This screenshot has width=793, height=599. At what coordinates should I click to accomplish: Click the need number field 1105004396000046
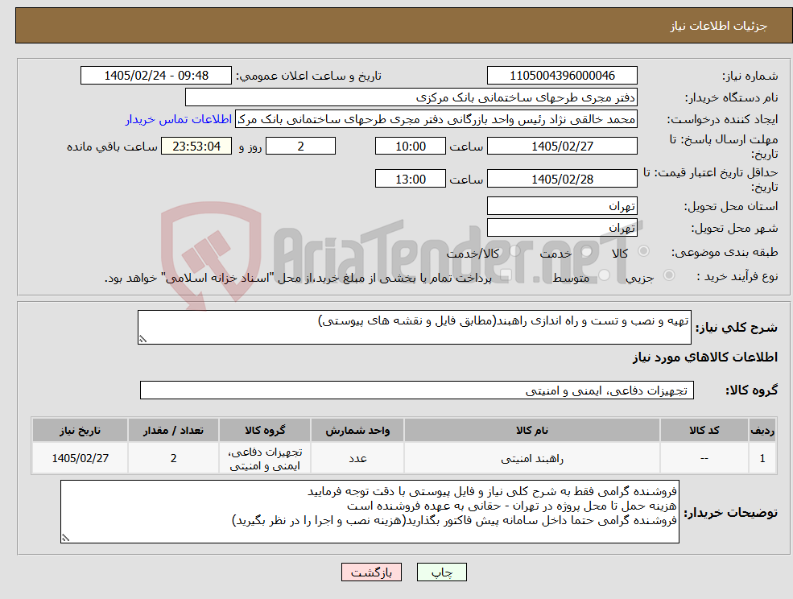(562, 76)
